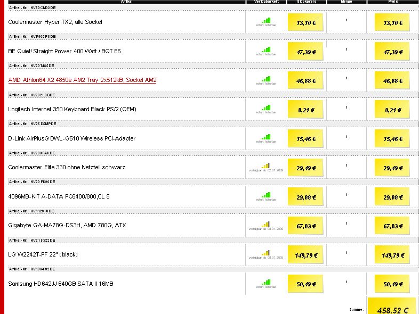
Task: Click Artikel-Nr. above Coolermaster Hyper TX2
Action: pyautogui.click(x=33, y=8)
